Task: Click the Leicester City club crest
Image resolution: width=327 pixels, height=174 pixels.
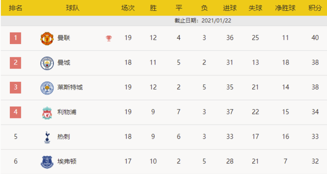Action: (47, 88)
